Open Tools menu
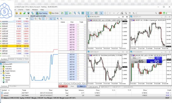 click(x=28, y=10)
